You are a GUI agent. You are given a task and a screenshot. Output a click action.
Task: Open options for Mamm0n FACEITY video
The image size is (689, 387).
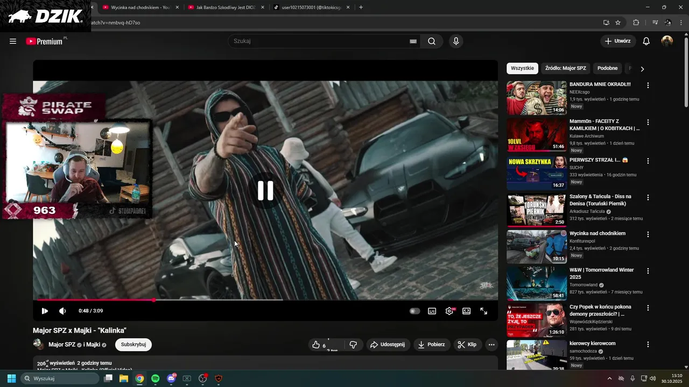tap(648, 123)
